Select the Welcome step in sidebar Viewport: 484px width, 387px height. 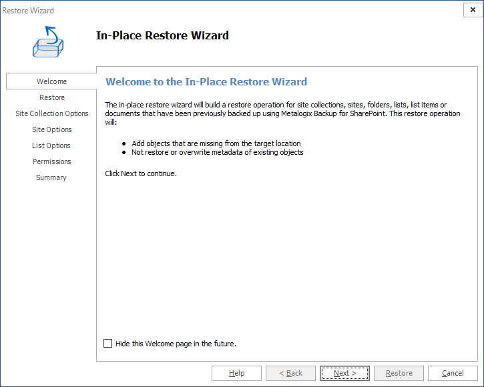(51, 81)
